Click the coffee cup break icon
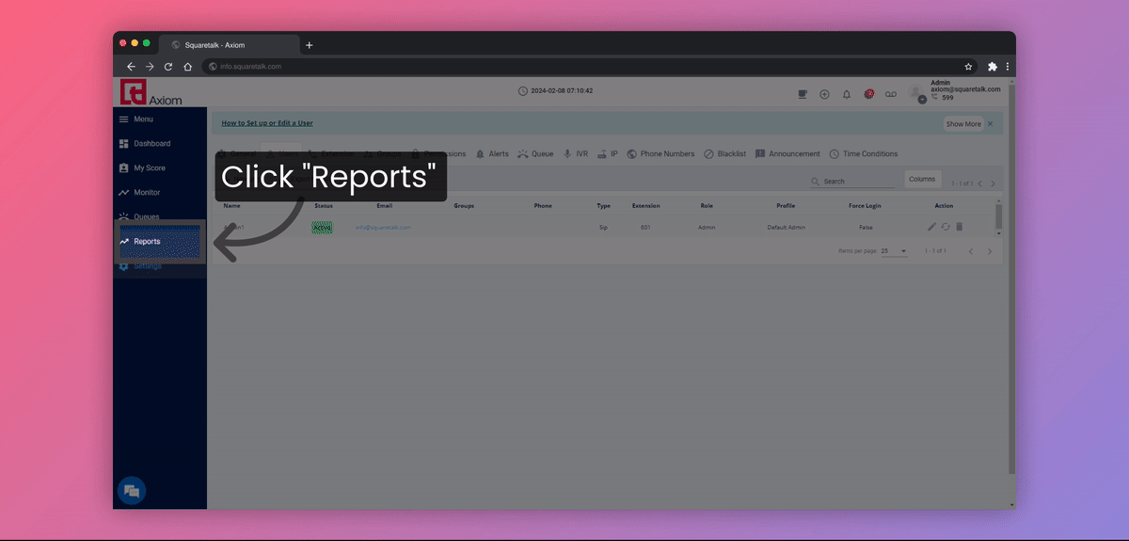The width and height of the screenshot is (1129, 541). pyautogui.click(x=803, y=94)
